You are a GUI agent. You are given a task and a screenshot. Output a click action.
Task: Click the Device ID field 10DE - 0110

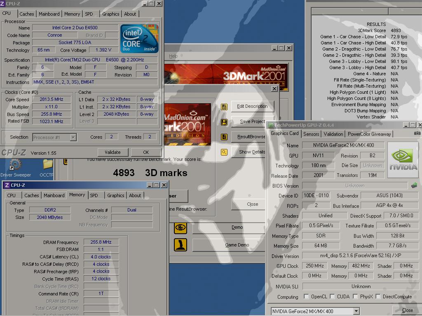tap(316, 195)
